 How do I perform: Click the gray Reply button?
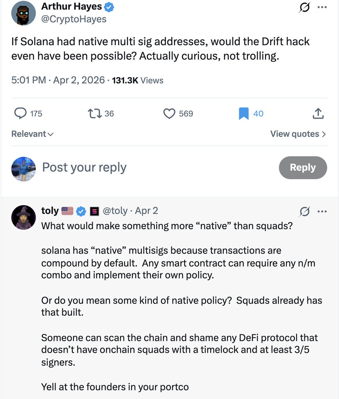pyautogui.click(x=303, y=167)
